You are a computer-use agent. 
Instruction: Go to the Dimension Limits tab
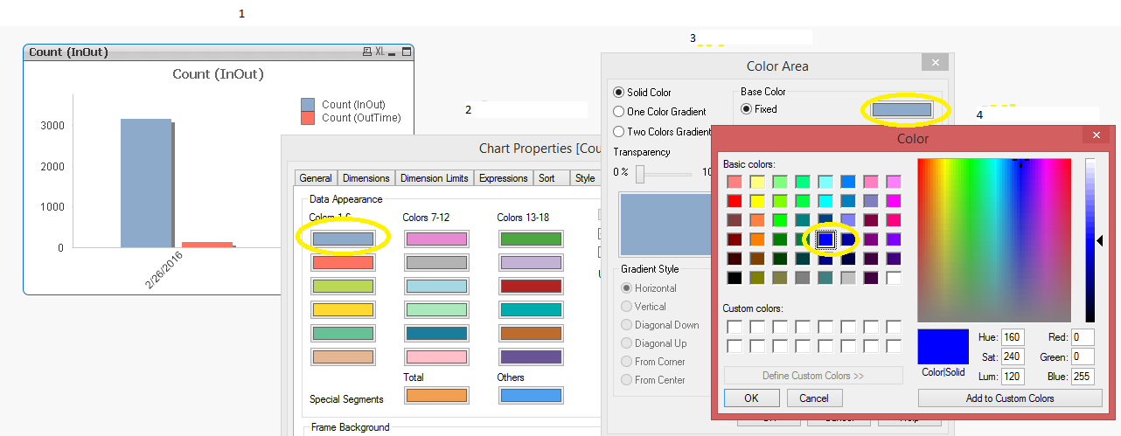coord(434,178)
